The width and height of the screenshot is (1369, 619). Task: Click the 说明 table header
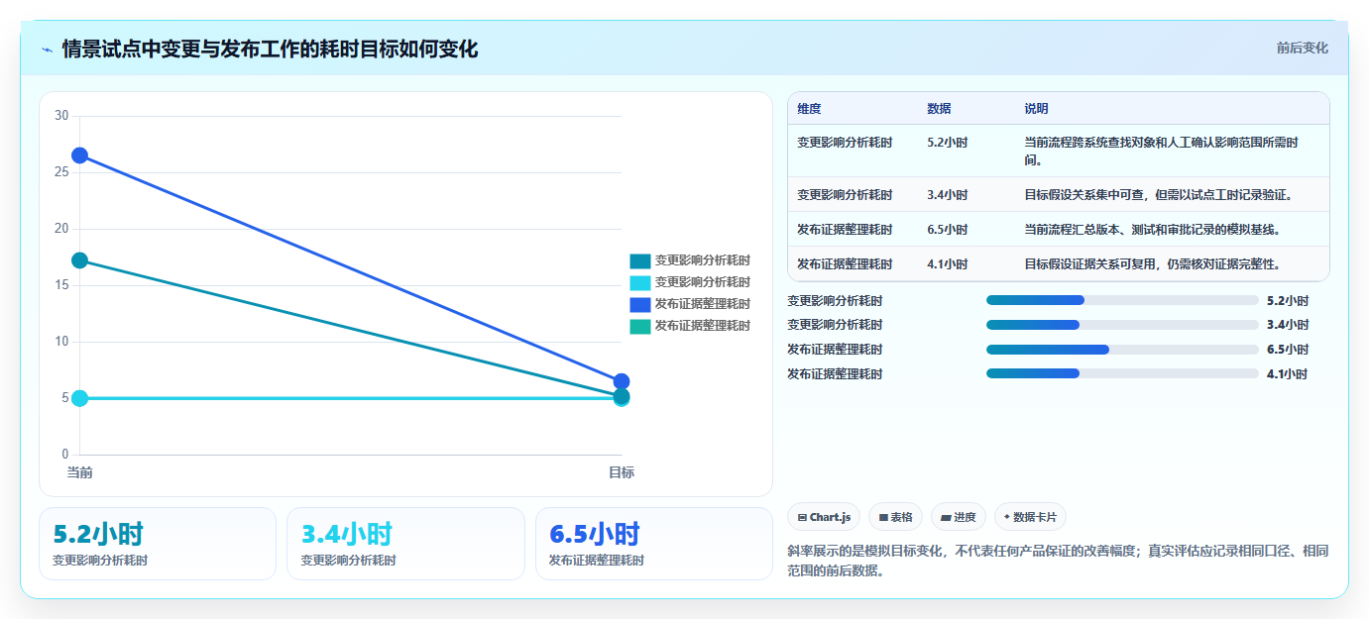coord(1036,109)
